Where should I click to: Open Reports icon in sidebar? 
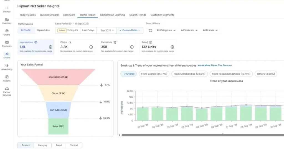click(x=7, y=77)
